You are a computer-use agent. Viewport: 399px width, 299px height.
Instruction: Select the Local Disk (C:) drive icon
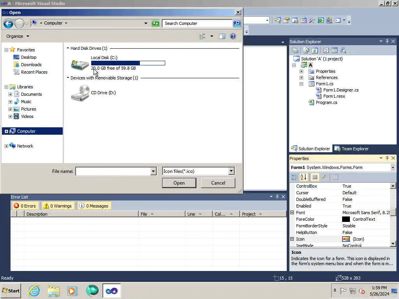(x=79, y=65)
